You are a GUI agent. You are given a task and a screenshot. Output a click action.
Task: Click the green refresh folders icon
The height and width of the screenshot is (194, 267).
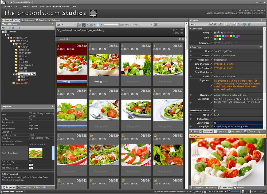pyautogui.click(x=3, y=28)
